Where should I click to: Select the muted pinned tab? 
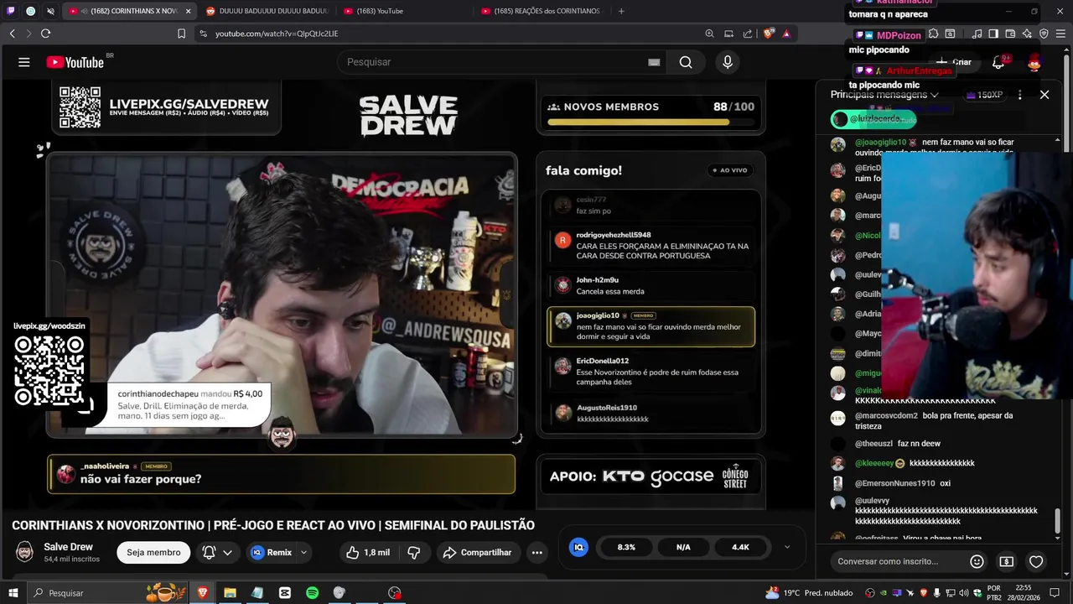coord(50,11)
